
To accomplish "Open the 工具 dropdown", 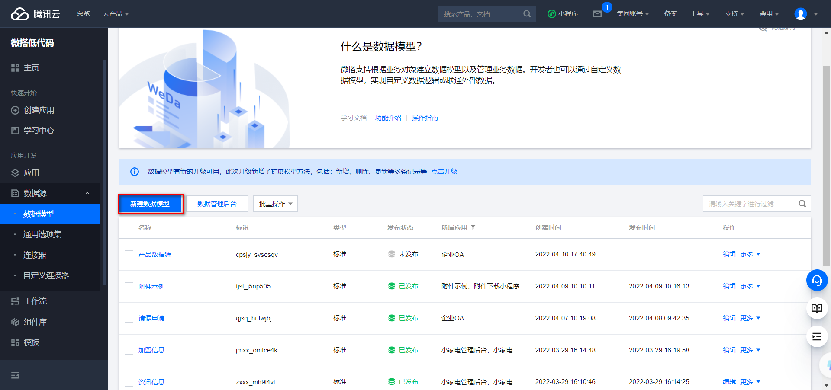I will click(700, 14).
